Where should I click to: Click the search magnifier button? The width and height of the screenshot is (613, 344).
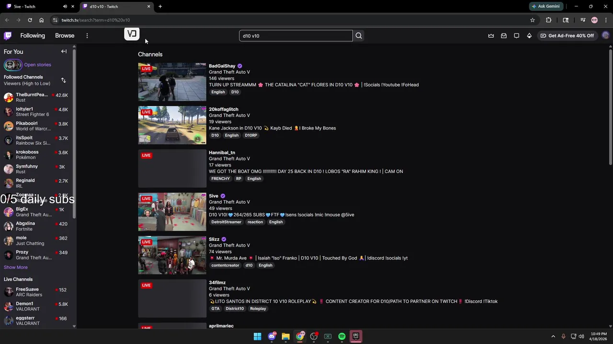359,35
